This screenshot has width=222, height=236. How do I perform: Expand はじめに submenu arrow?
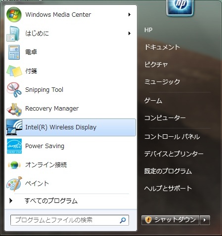[x=130, y=34]
